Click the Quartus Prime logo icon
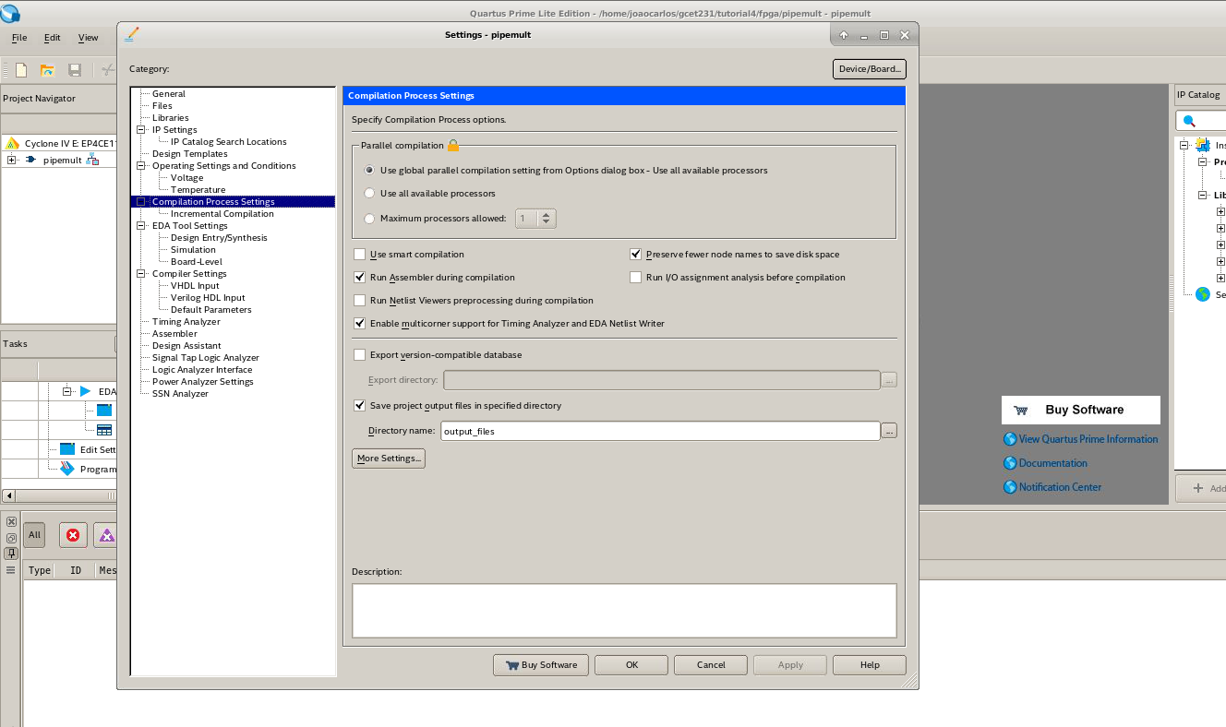This screenshot has height=727, width=1226. tap(10, 13)
